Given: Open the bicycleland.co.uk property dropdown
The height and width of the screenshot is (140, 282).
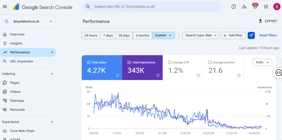Looking at the screenshot, I should point(28,21).
